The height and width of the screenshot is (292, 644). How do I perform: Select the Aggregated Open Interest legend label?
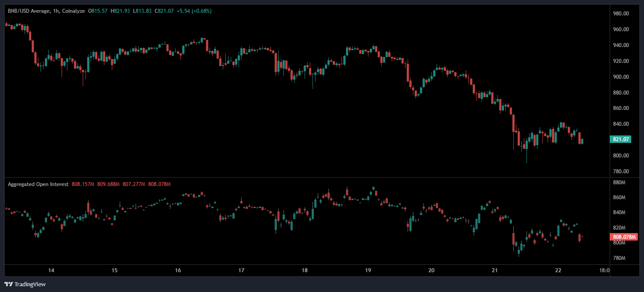[x=38, y=184]
